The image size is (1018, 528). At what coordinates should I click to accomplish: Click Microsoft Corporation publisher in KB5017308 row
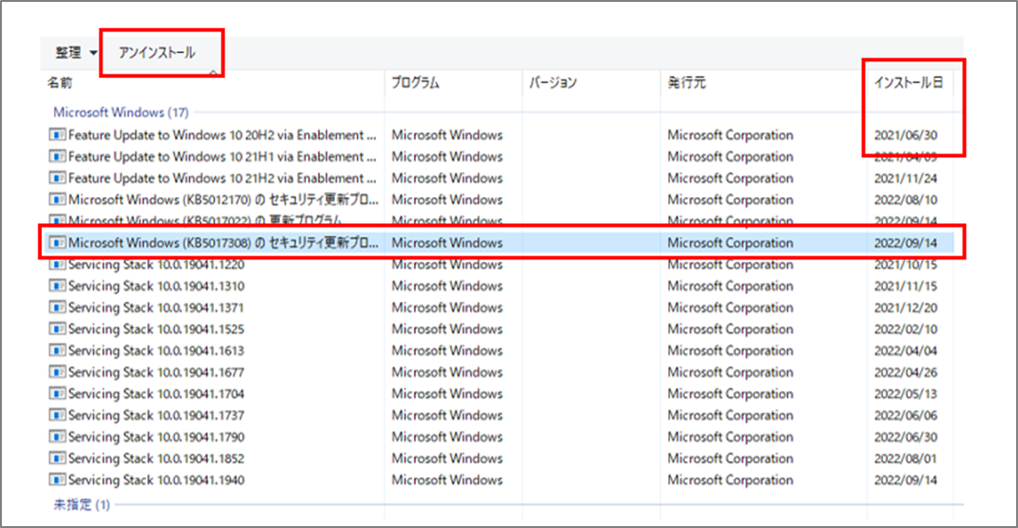730,243
